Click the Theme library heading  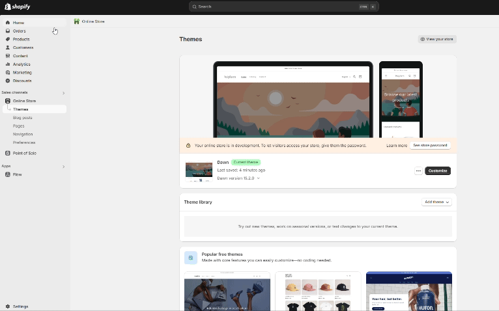click(198, 202)
